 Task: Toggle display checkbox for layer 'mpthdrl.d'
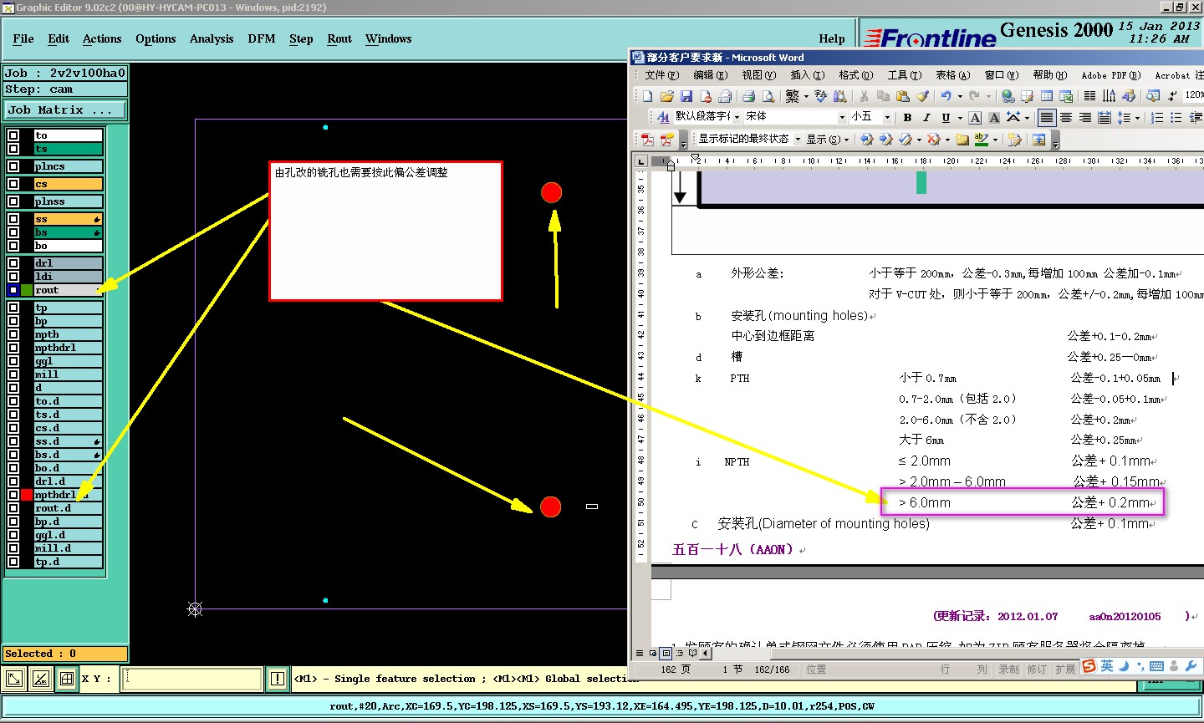pos(13,495)
